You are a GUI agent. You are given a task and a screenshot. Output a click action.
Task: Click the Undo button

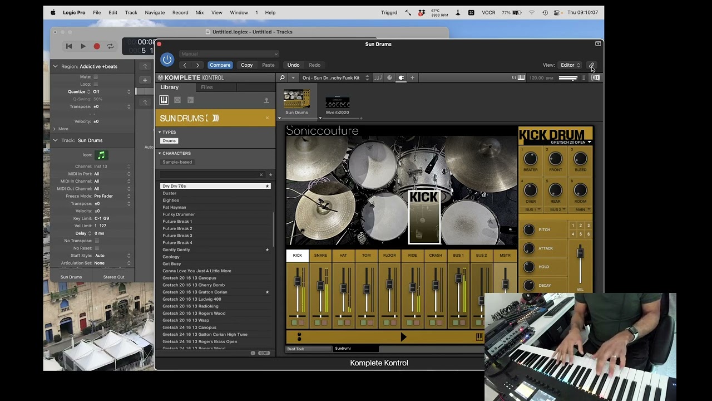pyautogui.click(x=293, y=65)
